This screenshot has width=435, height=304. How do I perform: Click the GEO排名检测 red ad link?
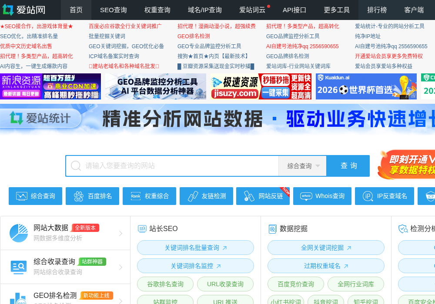[x=194, y=36]
